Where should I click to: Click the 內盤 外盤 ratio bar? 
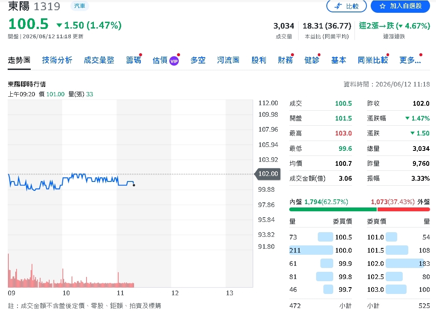360,209
